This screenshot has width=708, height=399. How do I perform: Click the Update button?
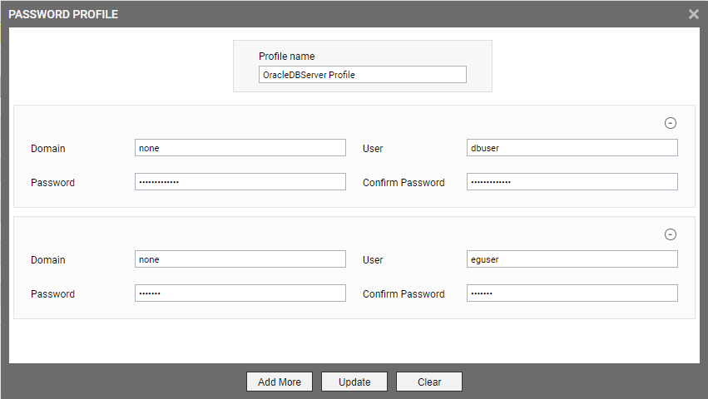tap(354, 382)
